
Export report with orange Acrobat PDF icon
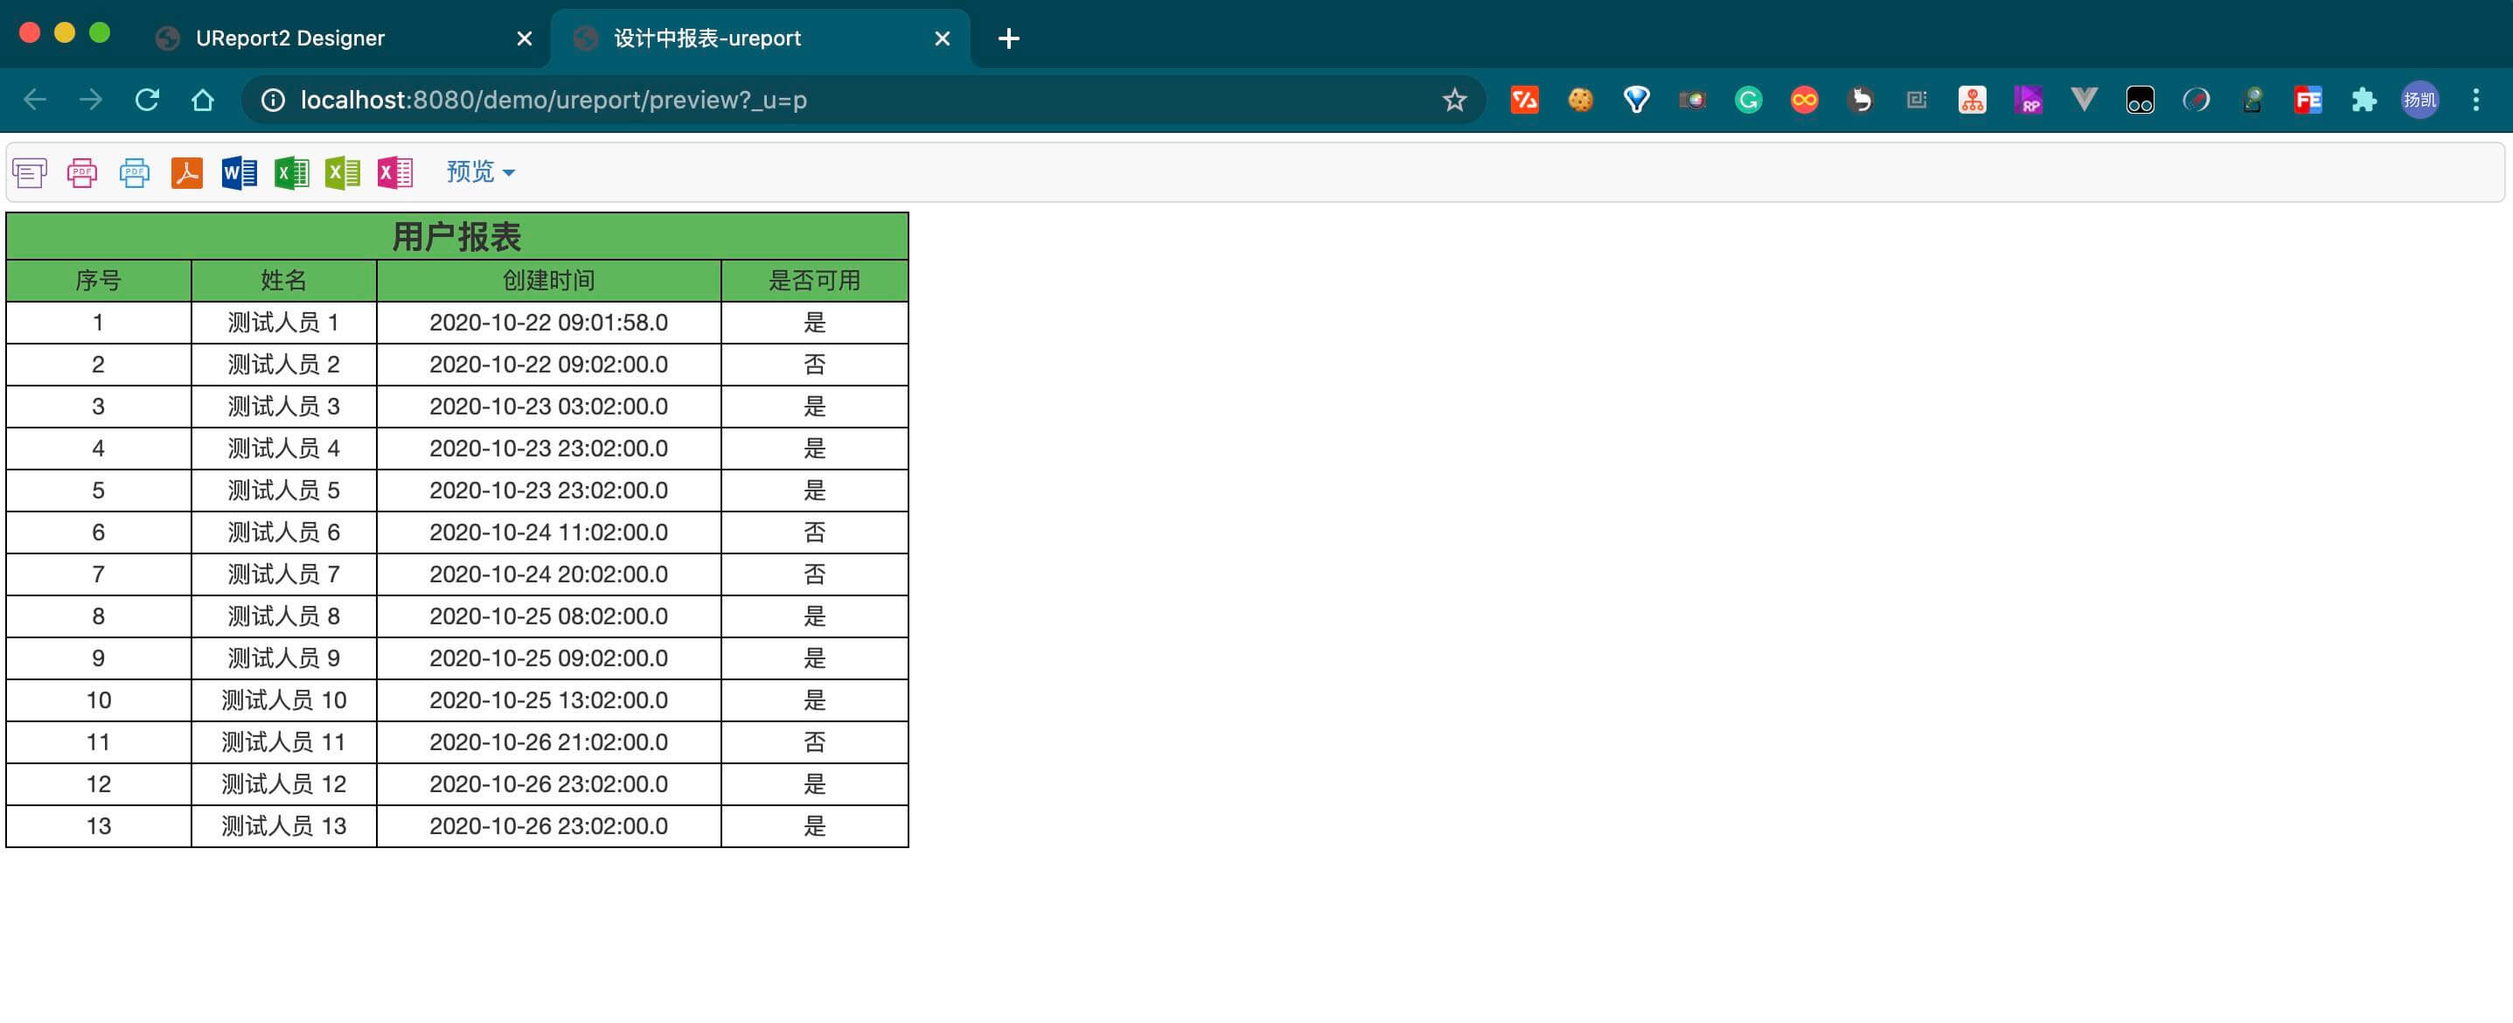click(x=186, y=174)
